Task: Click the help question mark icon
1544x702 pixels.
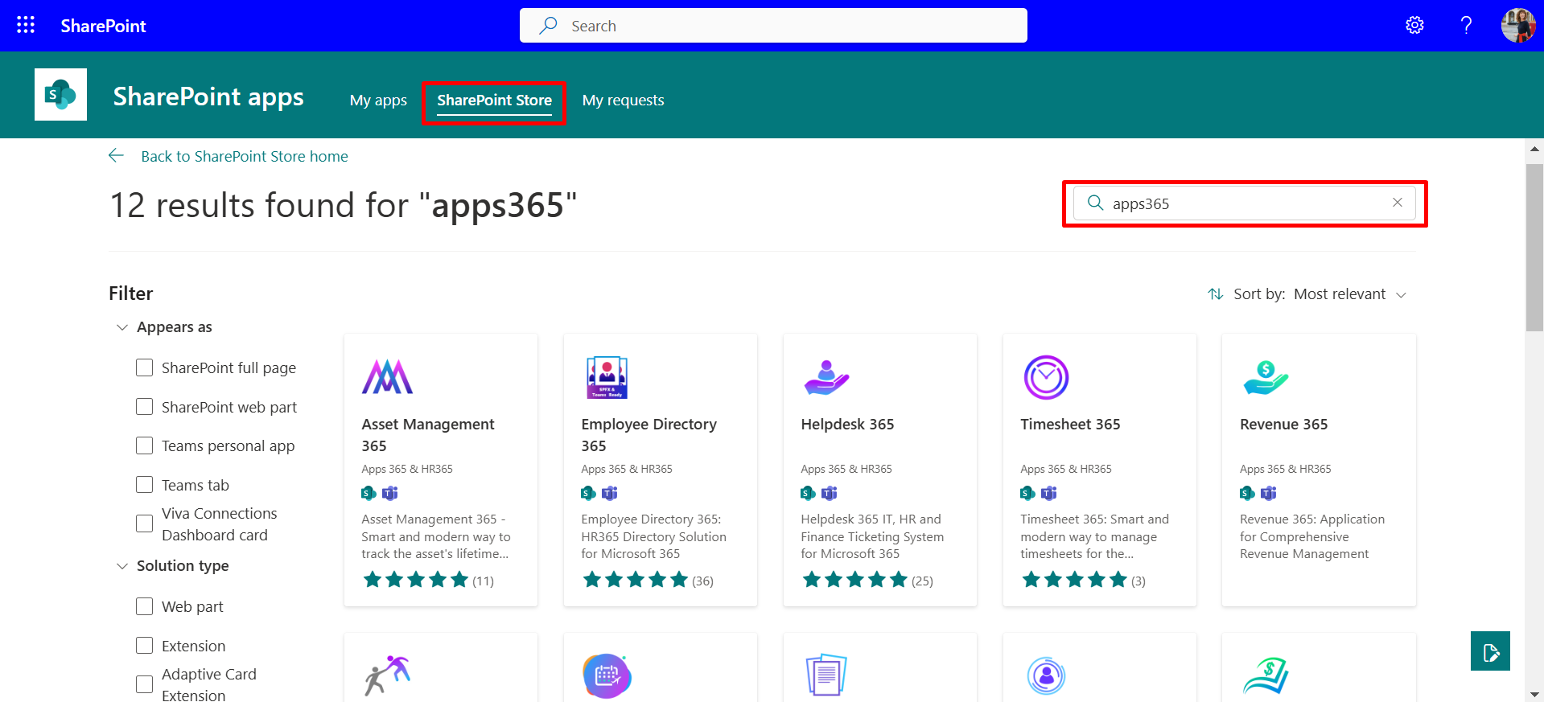Action: pos(1466,25)
